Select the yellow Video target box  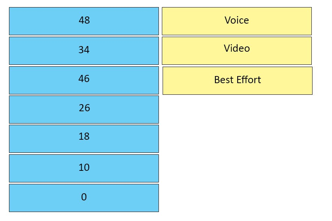coord(237,51)
